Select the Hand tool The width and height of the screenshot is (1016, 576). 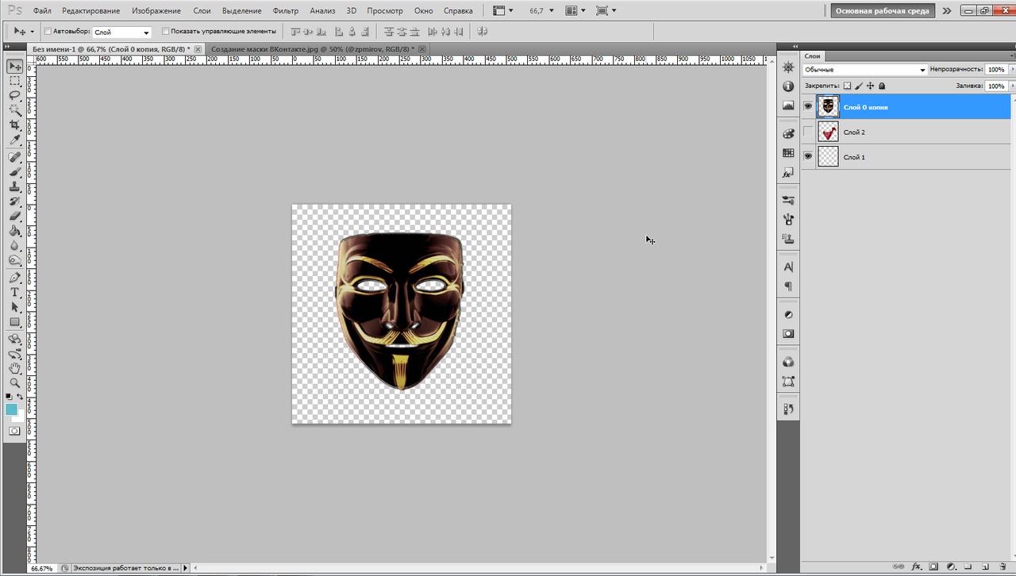pos(14,369)
